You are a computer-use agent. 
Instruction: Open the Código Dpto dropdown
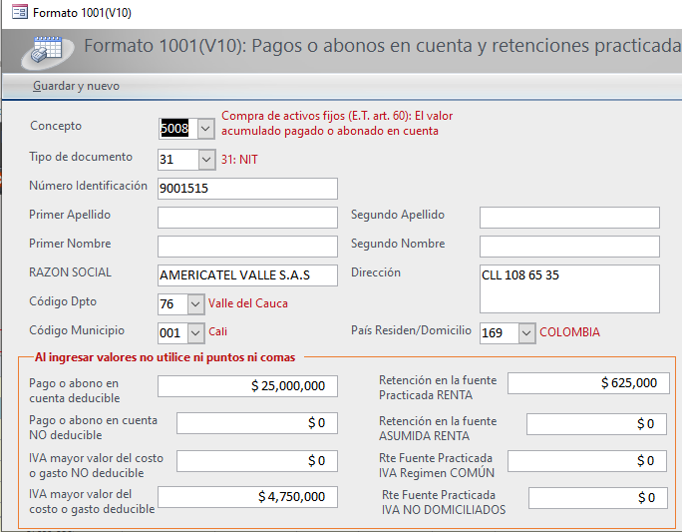195,303
